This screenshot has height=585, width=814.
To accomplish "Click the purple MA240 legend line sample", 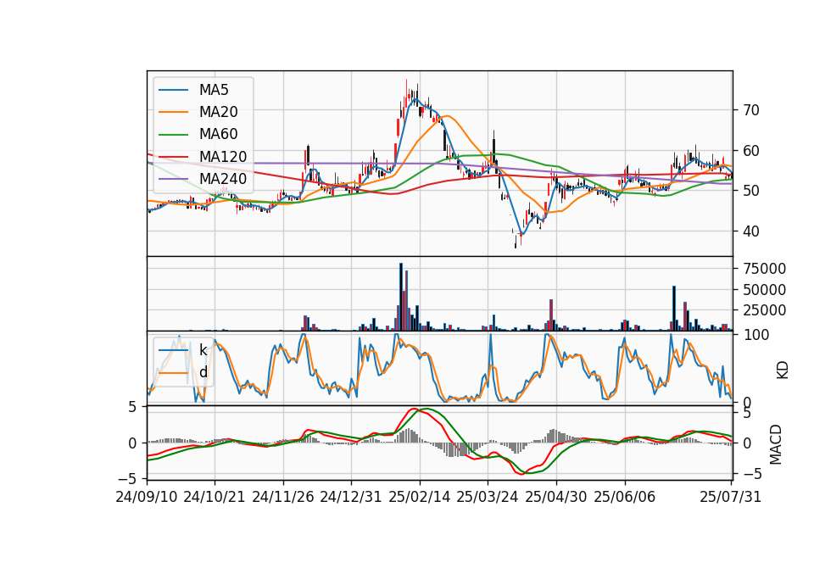I will pos(173,179).
